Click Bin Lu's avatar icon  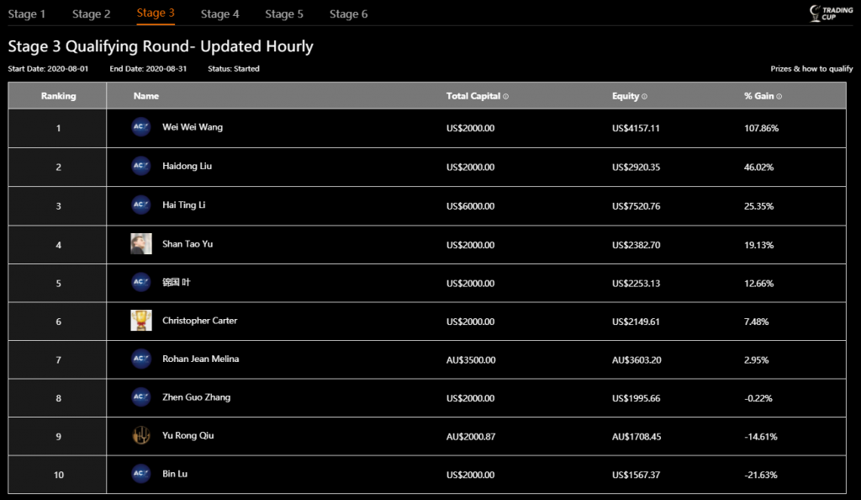pyautogui.click(x=141, y=474)
